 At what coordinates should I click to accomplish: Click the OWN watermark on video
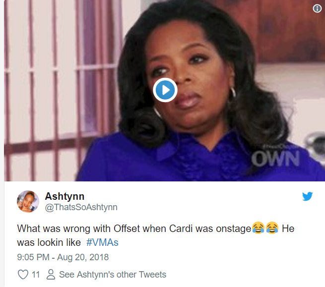pyautogui.click(x=275, y=159)
